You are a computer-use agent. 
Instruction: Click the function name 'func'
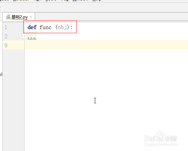coord(46,27)
